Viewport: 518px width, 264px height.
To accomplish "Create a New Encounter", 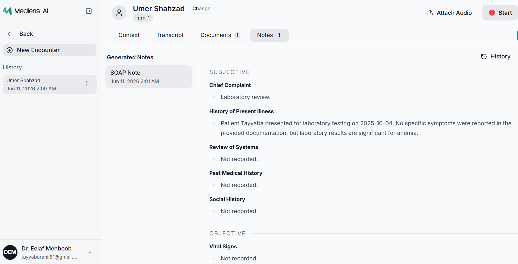I will point(50,50).
